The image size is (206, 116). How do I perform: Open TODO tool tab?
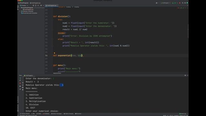point(39,114)
